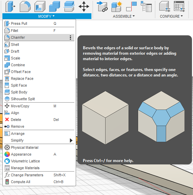Run Compute All from the menu
Viewport: 193px width, 195px height.
(x=39, y=182)
